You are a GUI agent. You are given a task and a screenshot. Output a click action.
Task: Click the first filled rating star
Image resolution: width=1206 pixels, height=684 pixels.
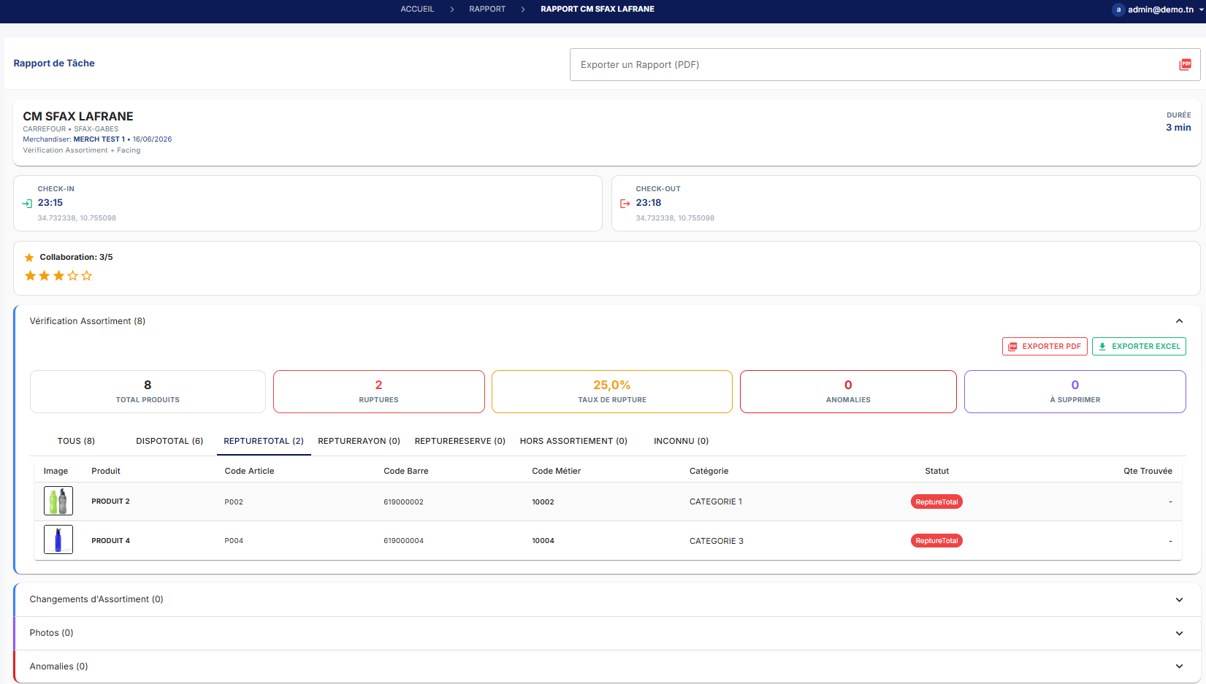click(30, 275)
